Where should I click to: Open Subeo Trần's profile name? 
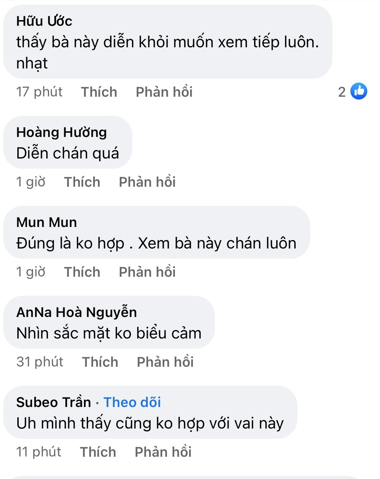coord(54,402)
